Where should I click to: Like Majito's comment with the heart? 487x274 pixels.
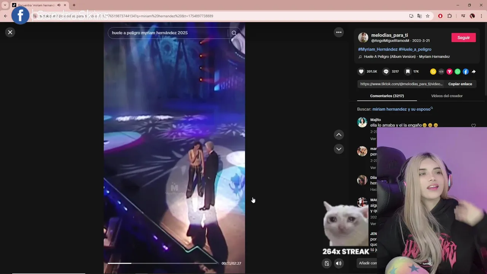pos(473,126)
